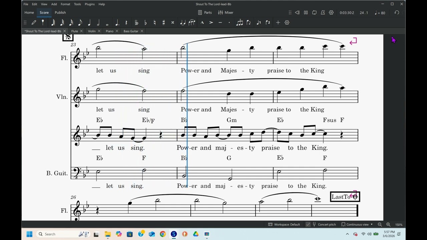Open the Format menu

[x=65, y=4]
